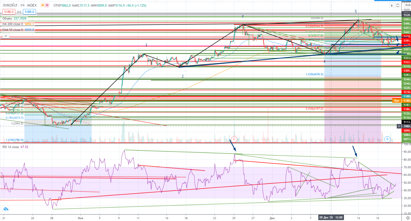This screenshot has width=411, height=221.
Task: Open the RUB currency dropdown
Action: (408, 5)
